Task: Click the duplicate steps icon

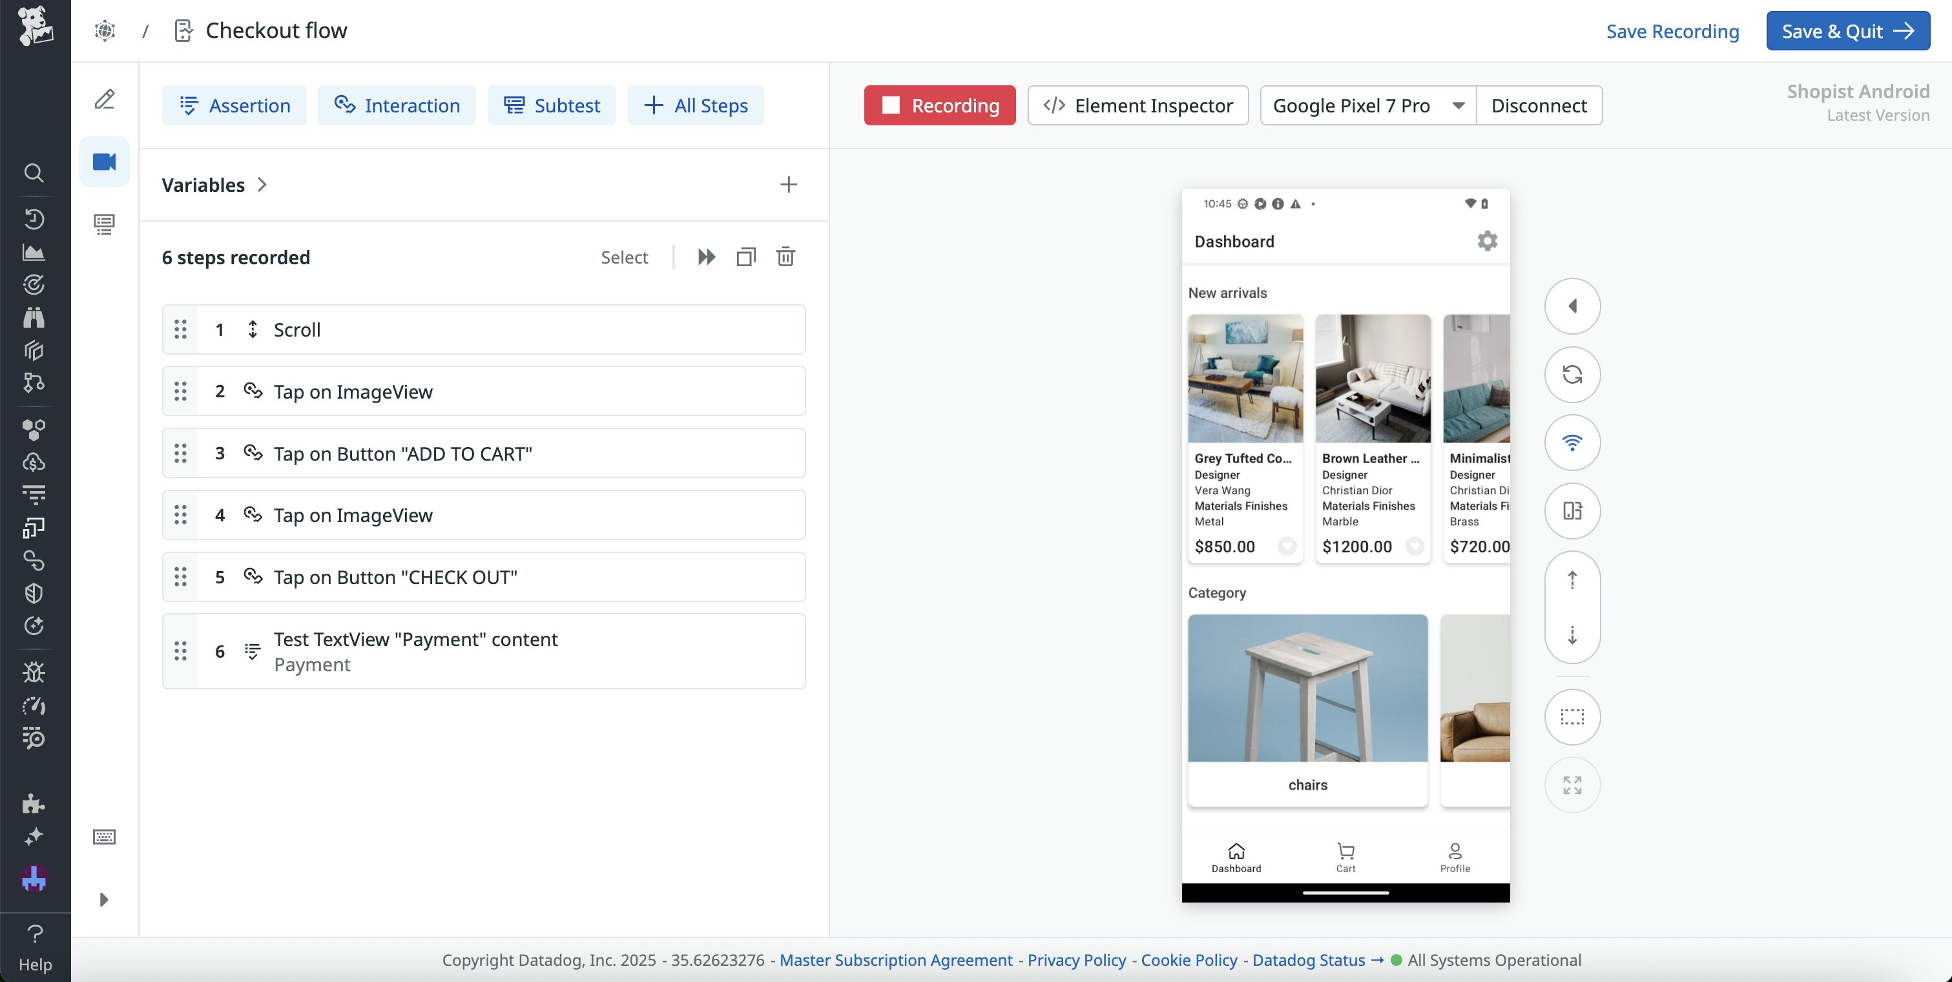Action: click(x=745, y=257)
